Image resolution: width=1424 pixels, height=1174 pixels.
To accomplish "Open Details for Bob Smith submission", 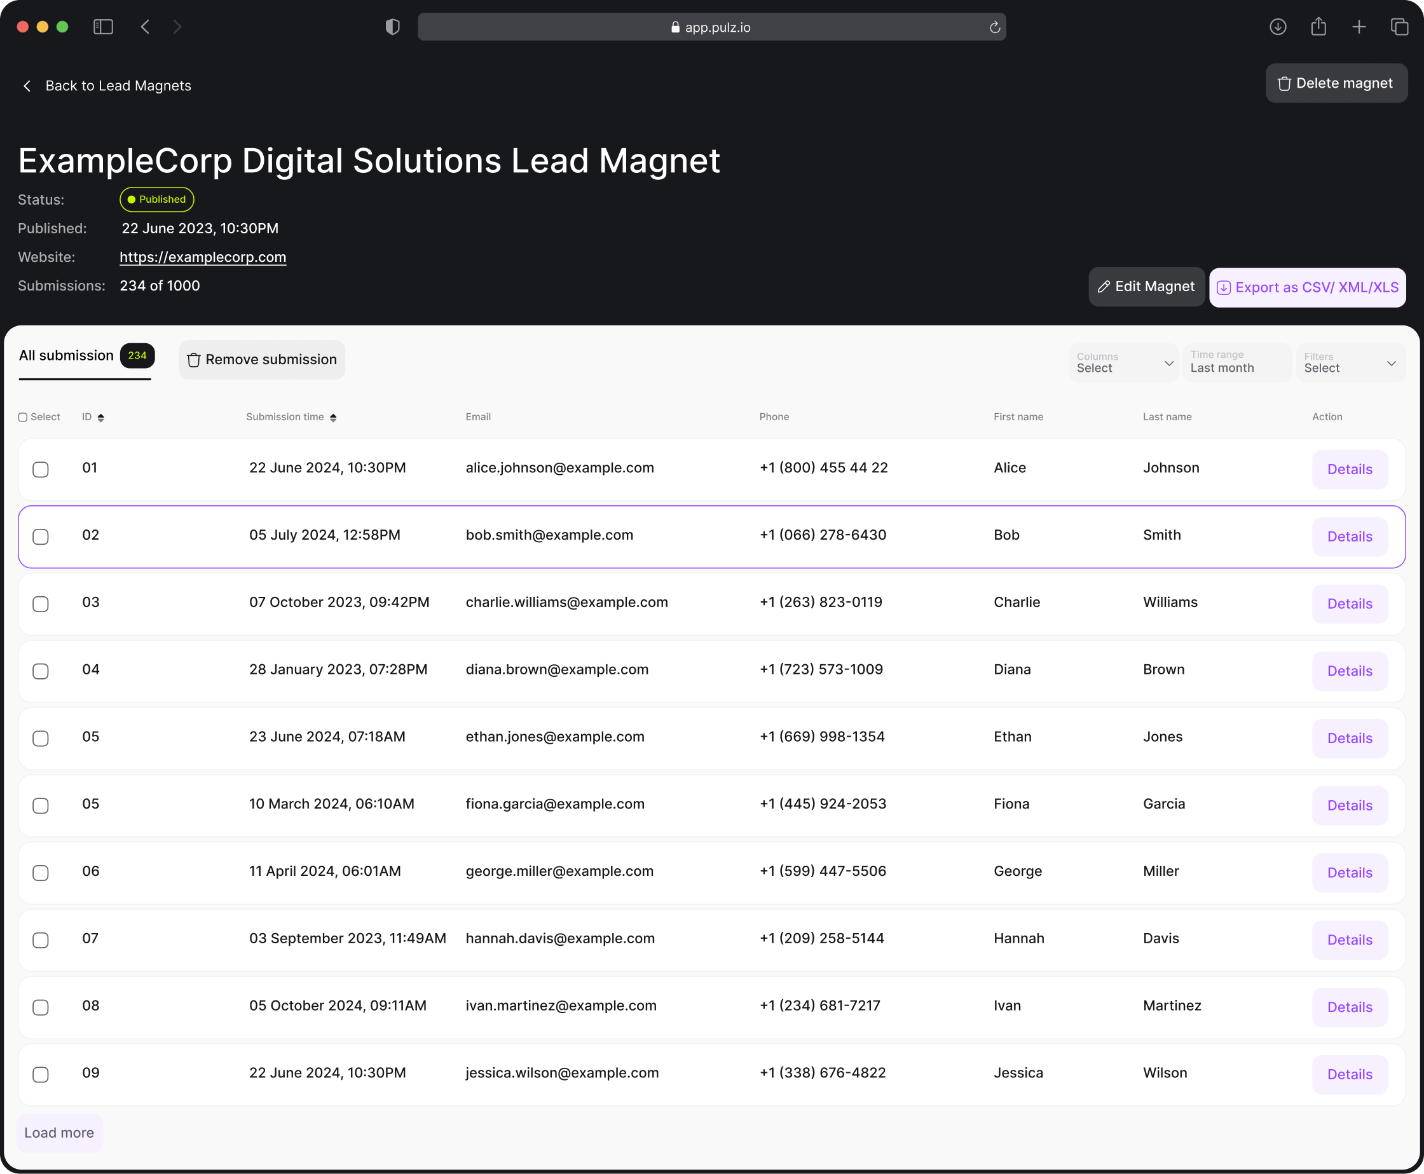I will pyautogui.click(x=1348, y=536).
